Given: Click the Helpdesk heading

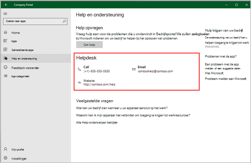Looking at the screenshot, I should pyautogui.click(x=86, y=58).
